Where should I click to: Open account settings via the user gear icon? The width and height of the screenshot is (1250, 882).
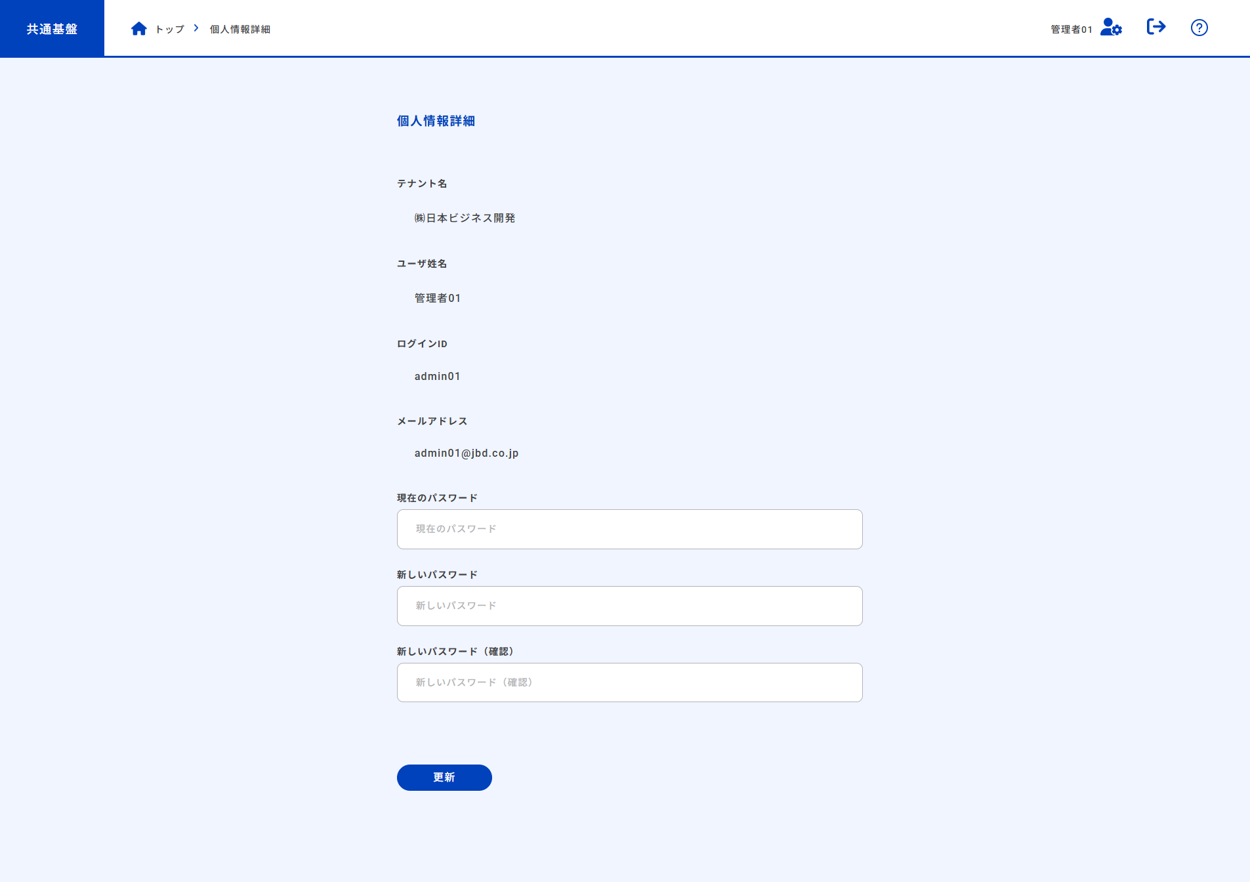(1110, 28)
